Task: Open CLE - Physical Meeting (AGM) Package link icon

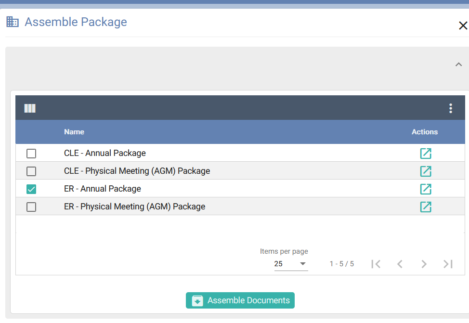Action: [425, 171]
